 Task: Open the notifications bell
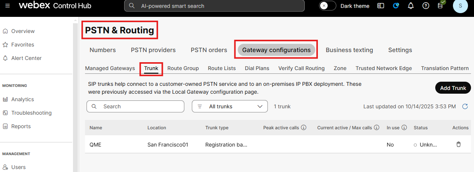click(x=411, y=6)
